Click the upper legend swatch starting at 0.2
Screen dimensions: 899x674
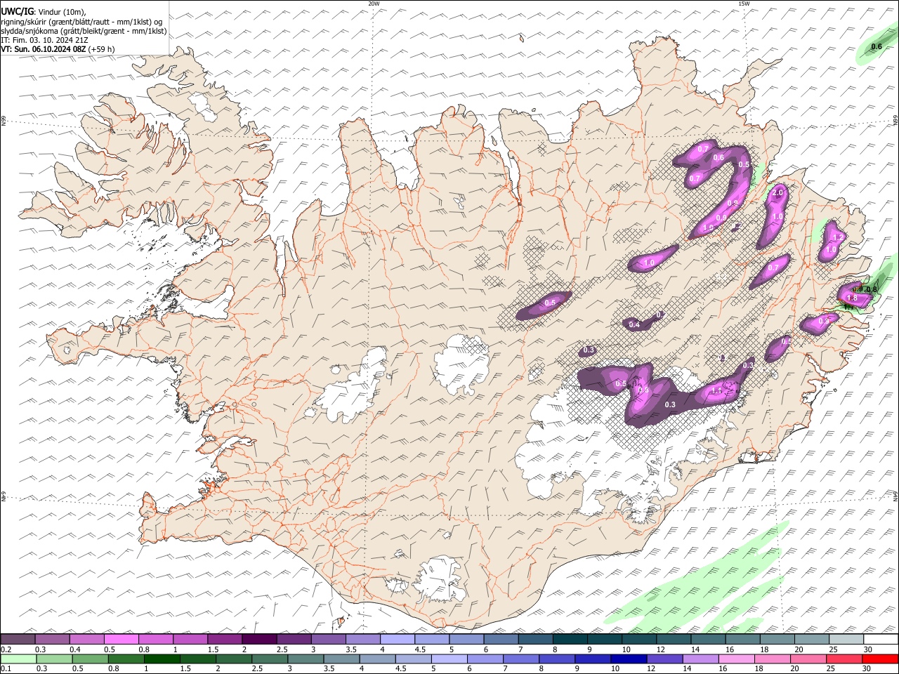[x=18, y=639]
